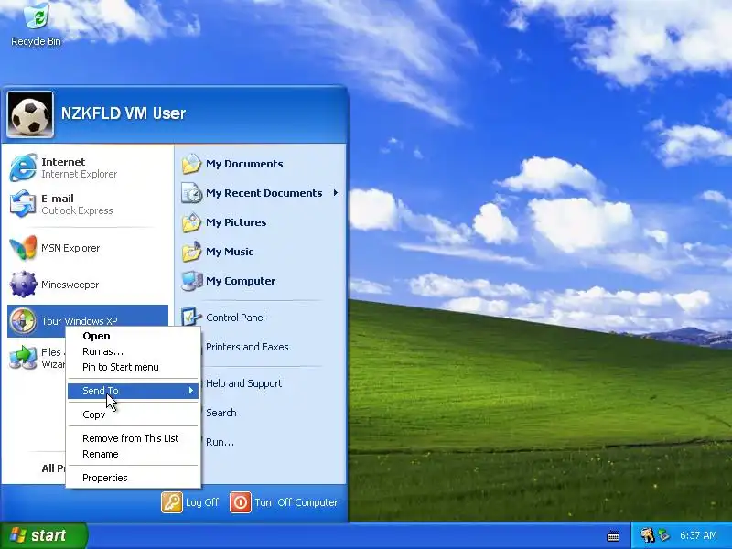
Task: Click the Tour Windows XP icon
Action: tap(23, 321)
